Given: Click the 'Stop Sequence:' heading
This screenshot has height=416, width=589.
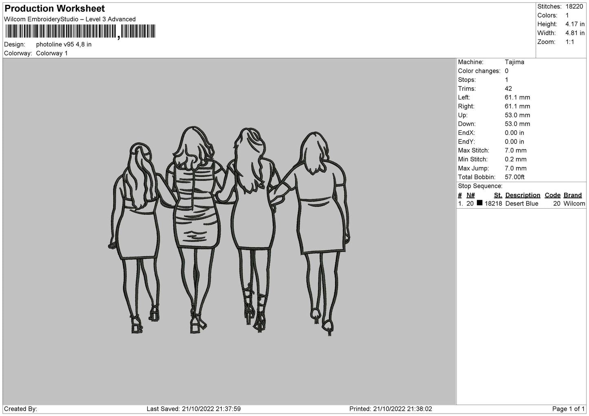Looking at the screenshot, I should (480, 186).
